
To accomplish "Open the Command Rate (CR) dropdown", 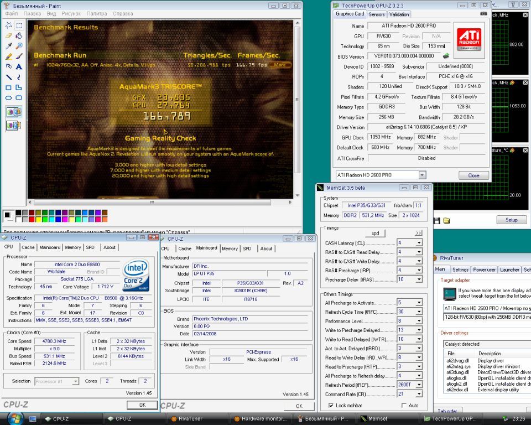I will click(419, 394).
